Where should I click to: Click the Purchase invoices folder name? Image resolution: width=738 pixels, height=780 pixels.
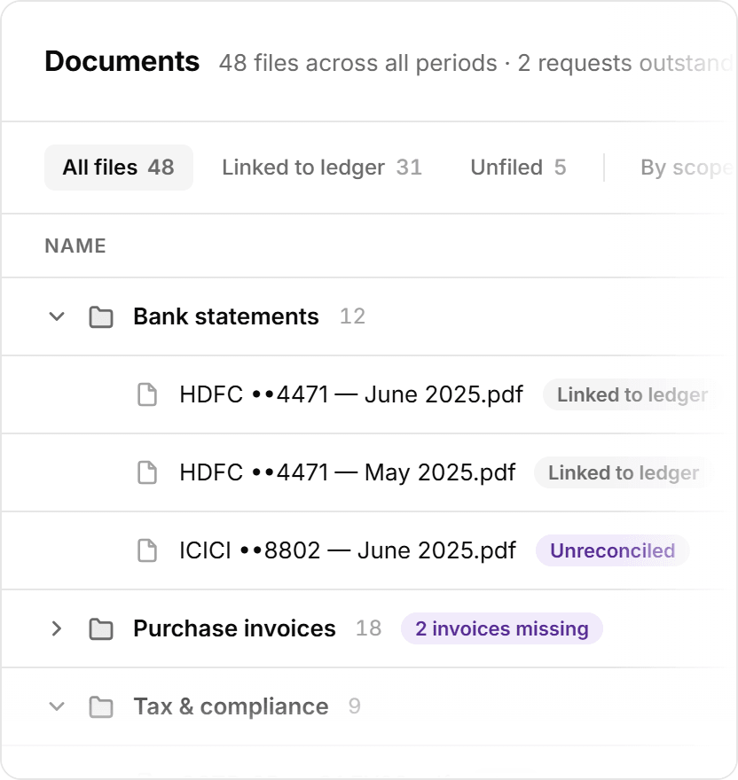pos(234,628)
